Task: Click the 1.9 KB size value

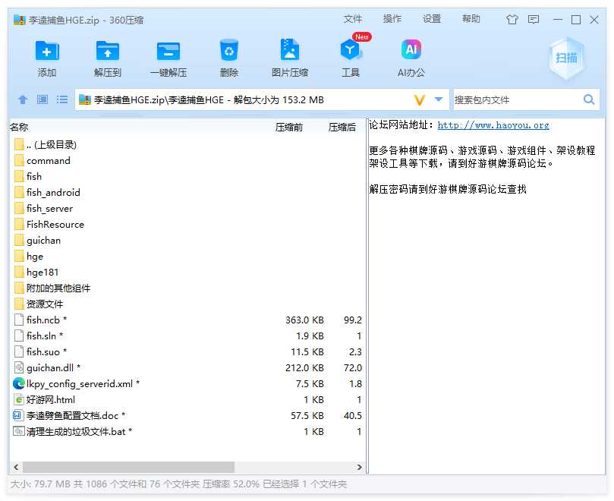Action: point(310,336)
